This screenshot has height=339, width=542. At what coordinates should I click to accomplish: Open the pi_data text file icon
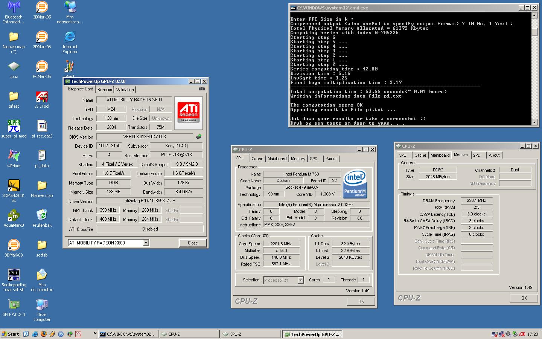42,159
